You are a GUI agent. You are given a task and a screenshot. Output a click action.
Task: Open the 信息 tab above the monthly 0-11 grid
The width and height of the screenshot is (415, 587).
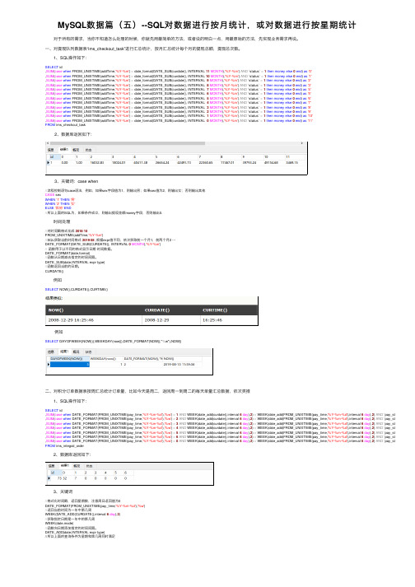[x=51, y=150]
